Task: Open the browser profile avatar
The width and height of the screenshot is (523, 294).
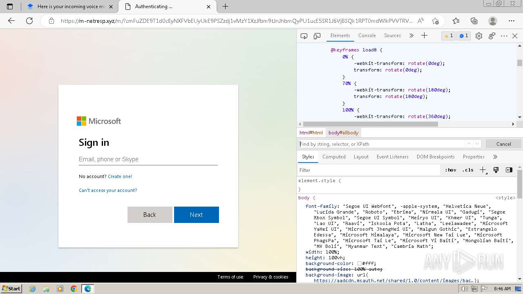Action: pyautogui.click(x=493, y=21)
